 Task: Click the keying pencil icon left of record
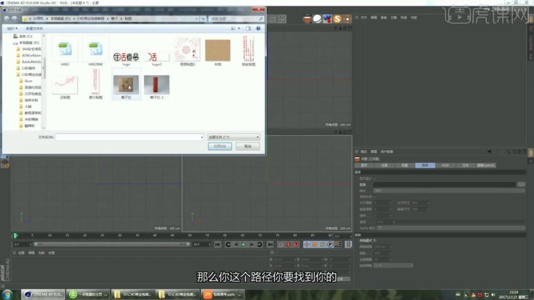(x=280, y=244)
